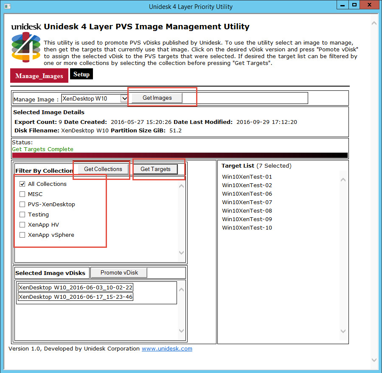Tick the Testing collection checkbox
The height and width of the screenshot is (373, 382).
[22, 214]
